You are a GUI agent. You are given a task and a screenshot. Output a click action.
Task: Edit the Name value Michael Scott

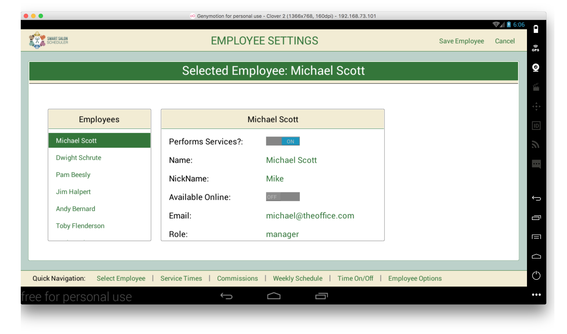291,160
